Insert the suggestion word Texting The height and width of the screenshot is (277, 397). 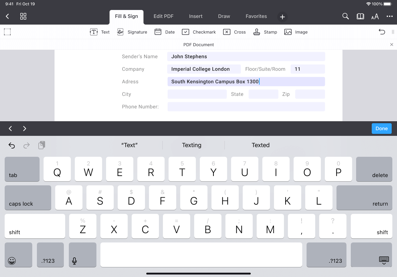[x=192, y=145]
